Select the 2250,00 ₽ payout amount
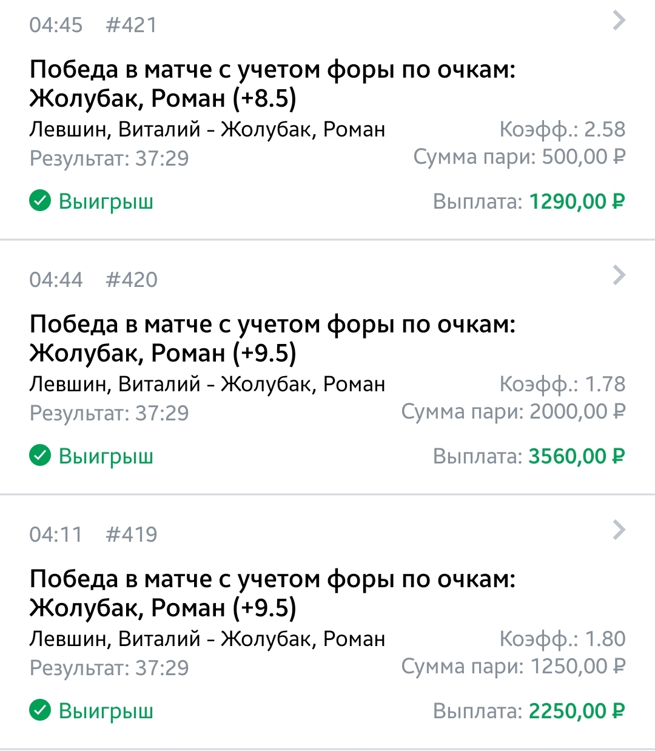This screenshot has height=751, width=655. 577,711
